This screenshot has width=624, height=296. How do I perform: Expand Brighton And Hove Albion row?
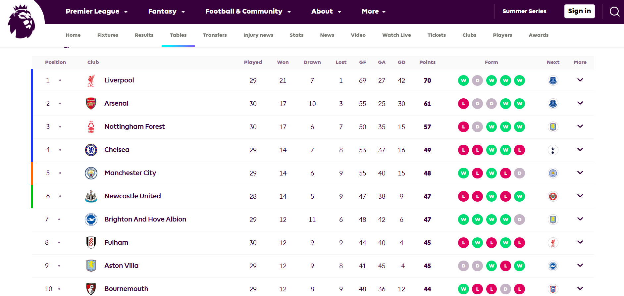click(580, 219)
